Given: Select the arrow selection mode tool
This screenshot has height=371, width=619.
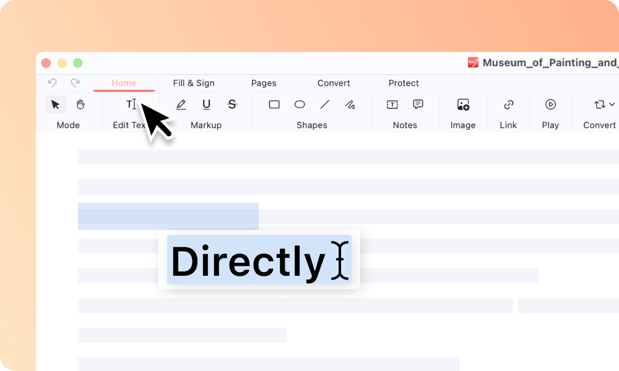Looking at the screenshot, I should click(55, 104).
